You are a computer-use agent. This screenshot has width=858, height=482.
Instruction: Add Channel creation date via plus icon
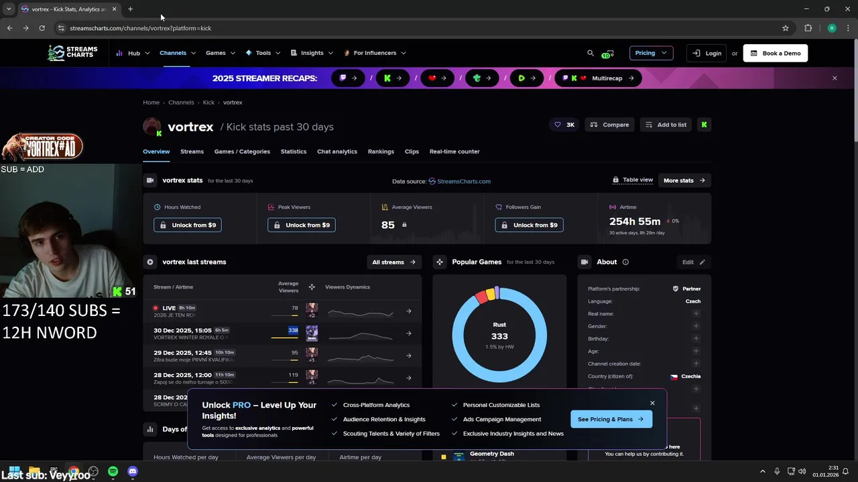point(696,364)
